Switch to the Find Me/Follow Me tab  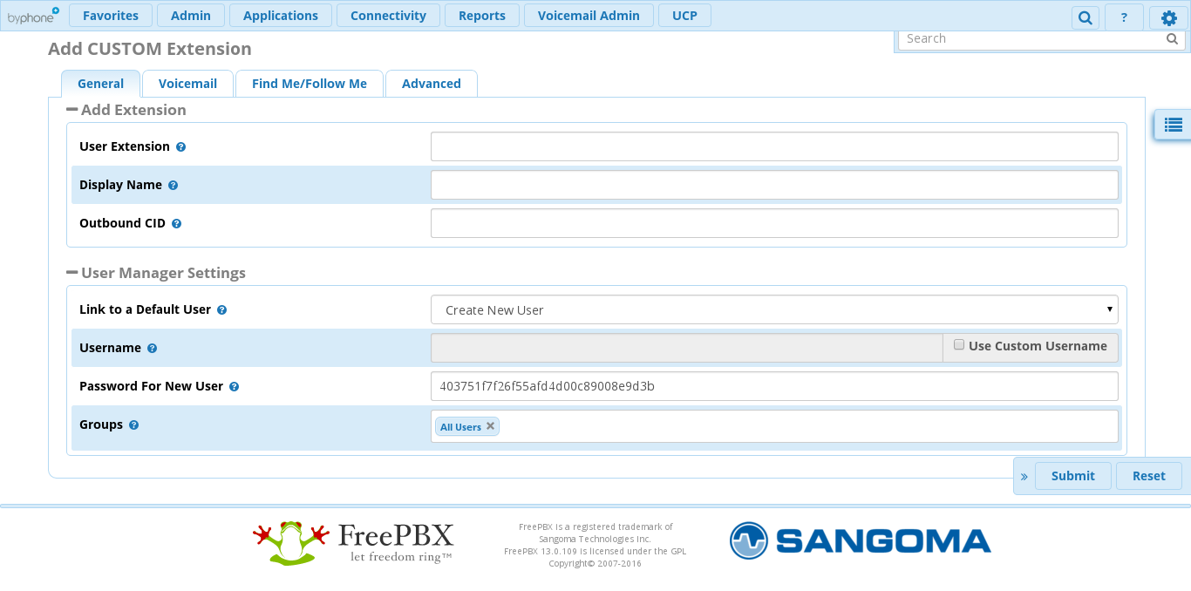309,84
